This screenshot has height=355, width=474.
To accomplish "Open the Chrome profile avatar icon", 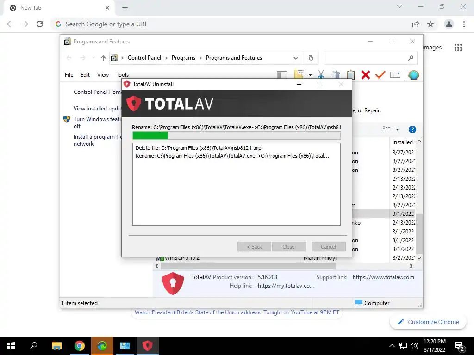I will pyautogui.click(x=449, y=24).
